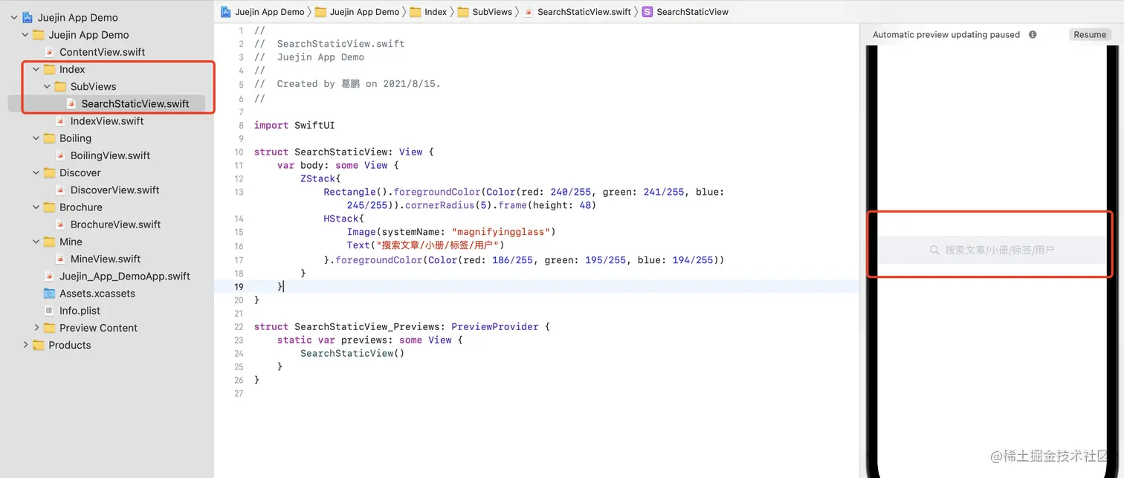Open DiscoverView.swift file
The image size is (1124, 478).
tap(114, 190)
